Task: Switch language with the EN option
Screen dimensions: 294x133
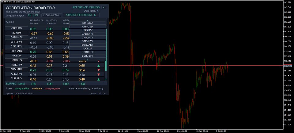Action: (x=30, y=15)
